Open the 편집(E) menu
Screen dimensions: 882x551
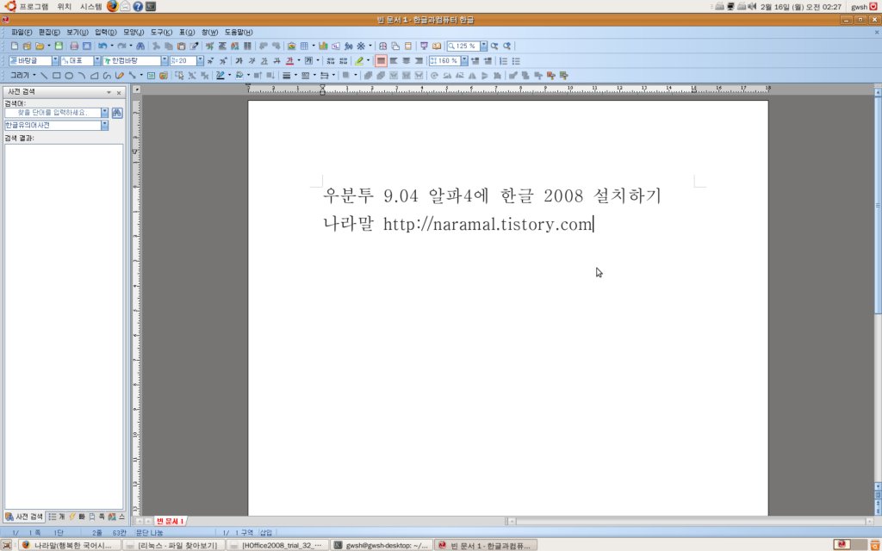pyautogui.click(x=49, y=33)
